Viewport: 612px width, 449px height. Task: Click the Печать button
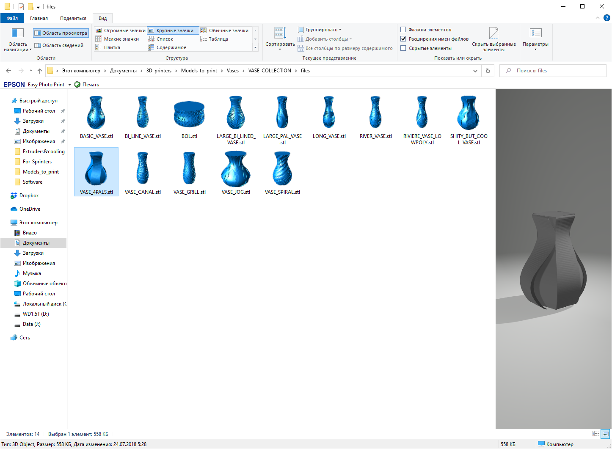pos(87,85)
